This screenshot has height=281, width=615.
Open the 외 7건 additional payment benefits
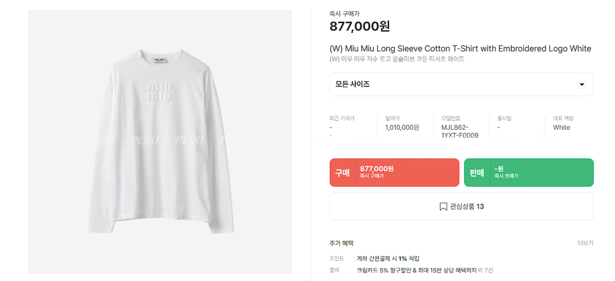485,270
